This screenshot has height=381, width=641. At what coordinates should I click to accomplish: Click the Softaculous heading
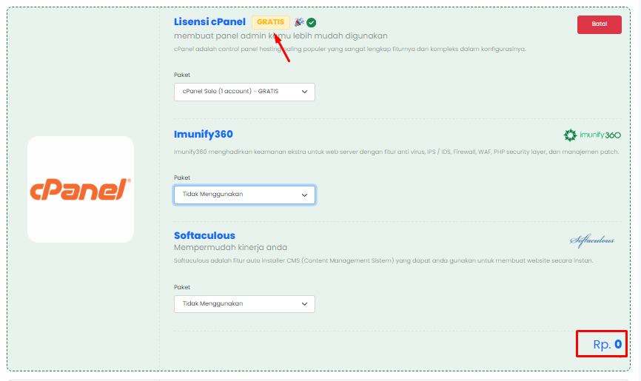pos(204,235)
